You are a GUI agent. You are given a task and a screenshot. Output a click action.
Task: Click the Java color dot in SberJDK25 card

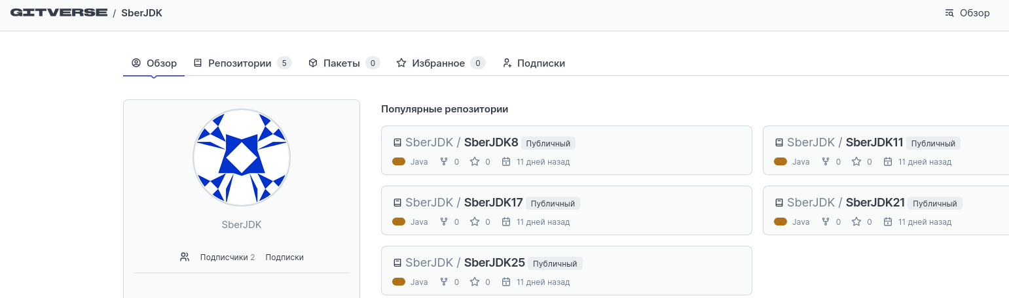pos(399,282)
